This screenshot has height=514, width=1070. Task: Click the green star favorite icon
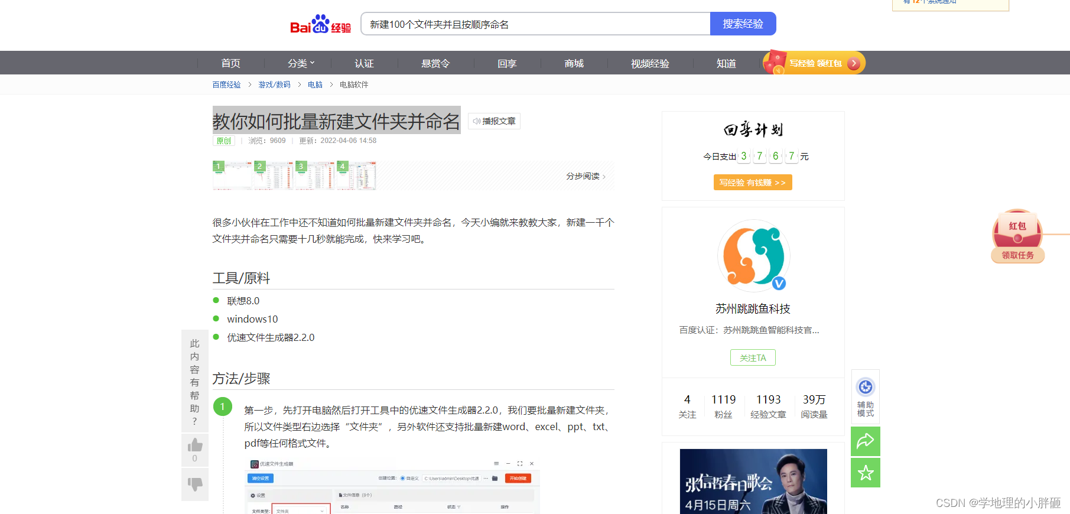point(866,473)
